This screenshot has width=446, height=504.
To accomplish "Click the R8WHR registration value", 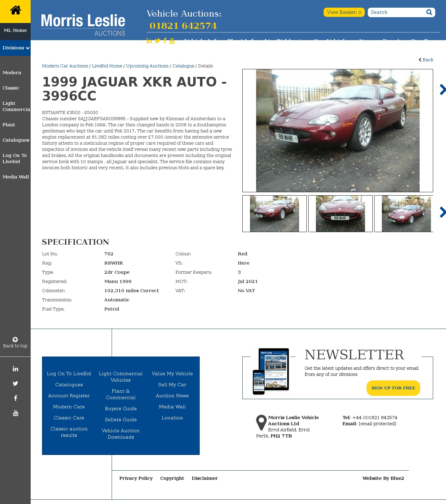I will click(113, 263).
